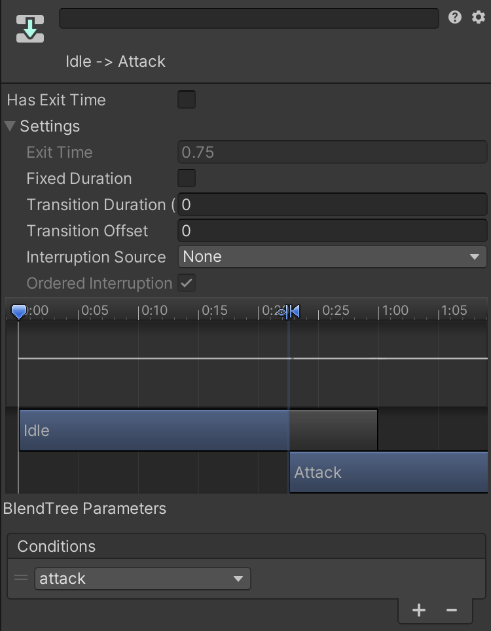Image resolution: width=491 pixels, height=631 pixels.
Task: Click the Transition Duration input field
Action: click(332, 205)
